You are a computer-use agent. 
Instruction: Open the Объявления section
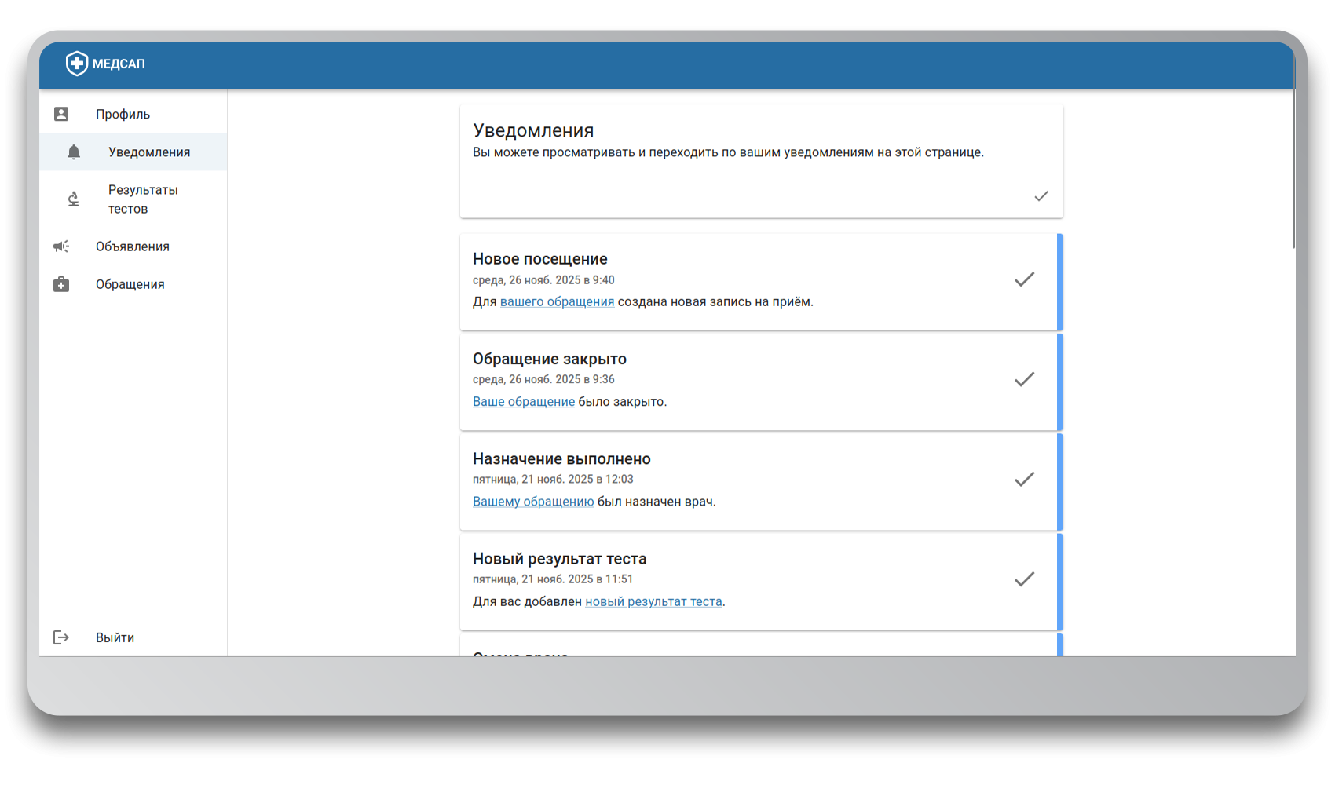coord(132,246)
